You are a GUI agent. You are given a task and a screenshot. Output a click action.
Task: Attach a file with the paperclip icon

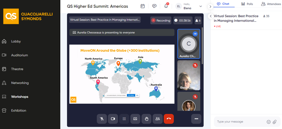tap(274, 122)
